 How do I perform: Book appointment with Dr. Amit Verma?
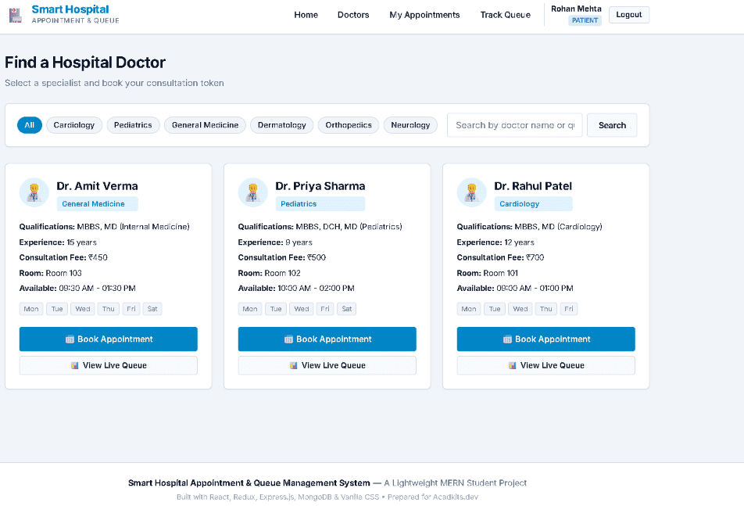108,339
